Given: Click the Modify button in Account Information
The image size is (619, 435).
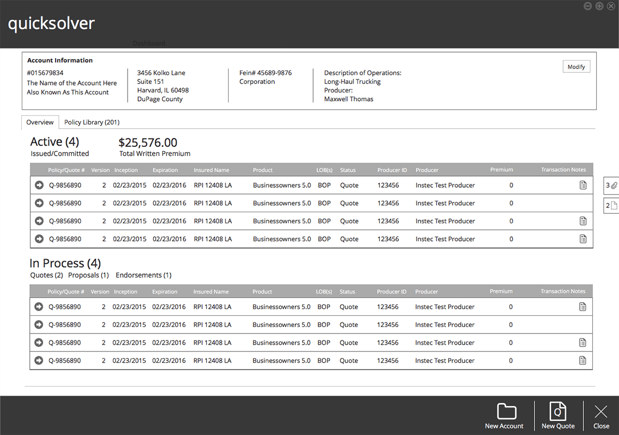Looking at the screenshot, I should 576,67.
